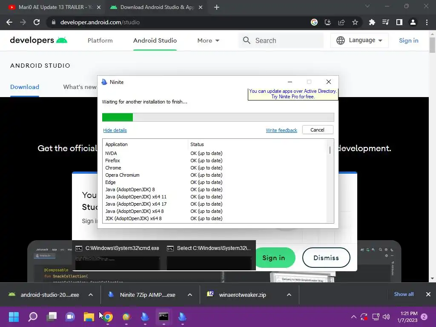Click the Google account icon in address bar
This screenshot has height=327, width=436.
[314, 22]
